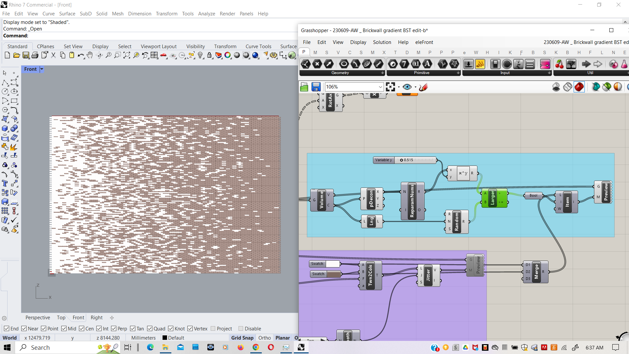Image resolution: width=629 pixels, height=354 pixels.
Task: Click the Pan hand tool icon
Action: 90,55
